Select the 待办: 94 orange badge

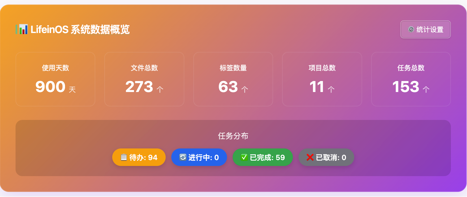coord(139,157)
